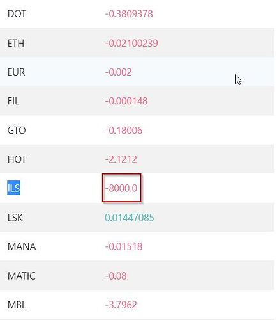This screenshot has width=277, height=320.
Task: Select the DOT currency label
Action: click(x=17, y=14)
